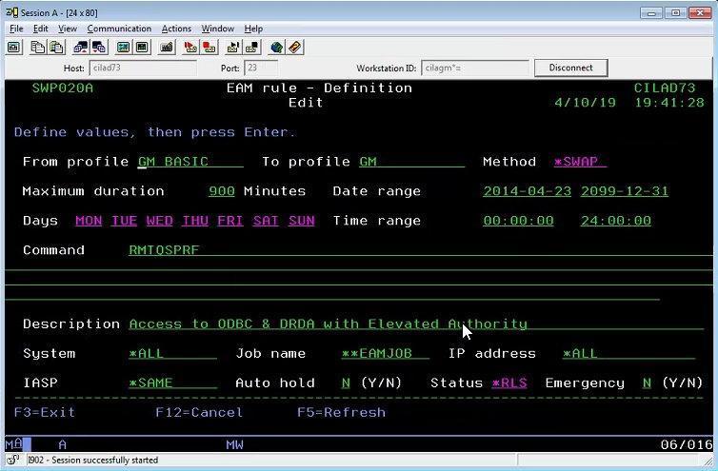
Task: Open the Communication menu
Action: [118, 29]
